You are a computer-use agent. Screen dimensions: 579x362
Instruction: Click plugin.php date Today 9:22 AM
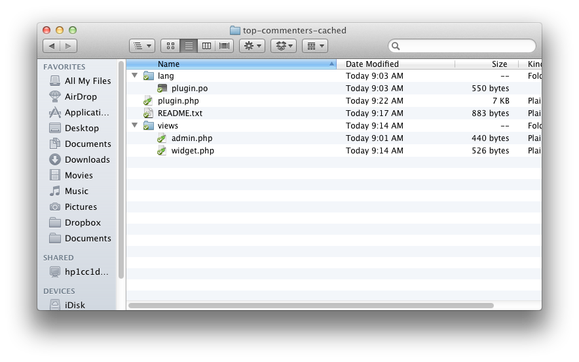(x=375, y=100)
